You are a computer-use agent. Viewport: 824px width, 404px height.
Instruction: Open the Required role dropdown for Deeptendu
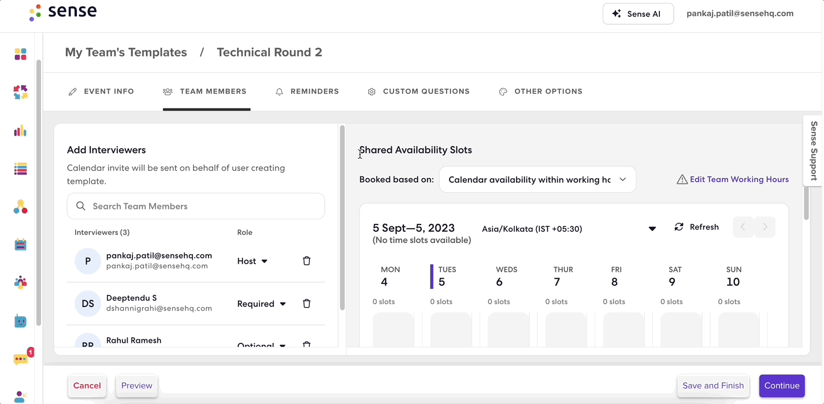(x=262, y=304)
